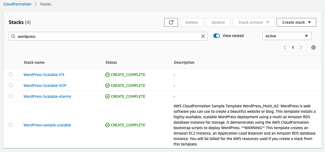325x152 pixels.
Task: Click WordPress-sample-scalable status check icon
Action: click(x=107, y=125)
